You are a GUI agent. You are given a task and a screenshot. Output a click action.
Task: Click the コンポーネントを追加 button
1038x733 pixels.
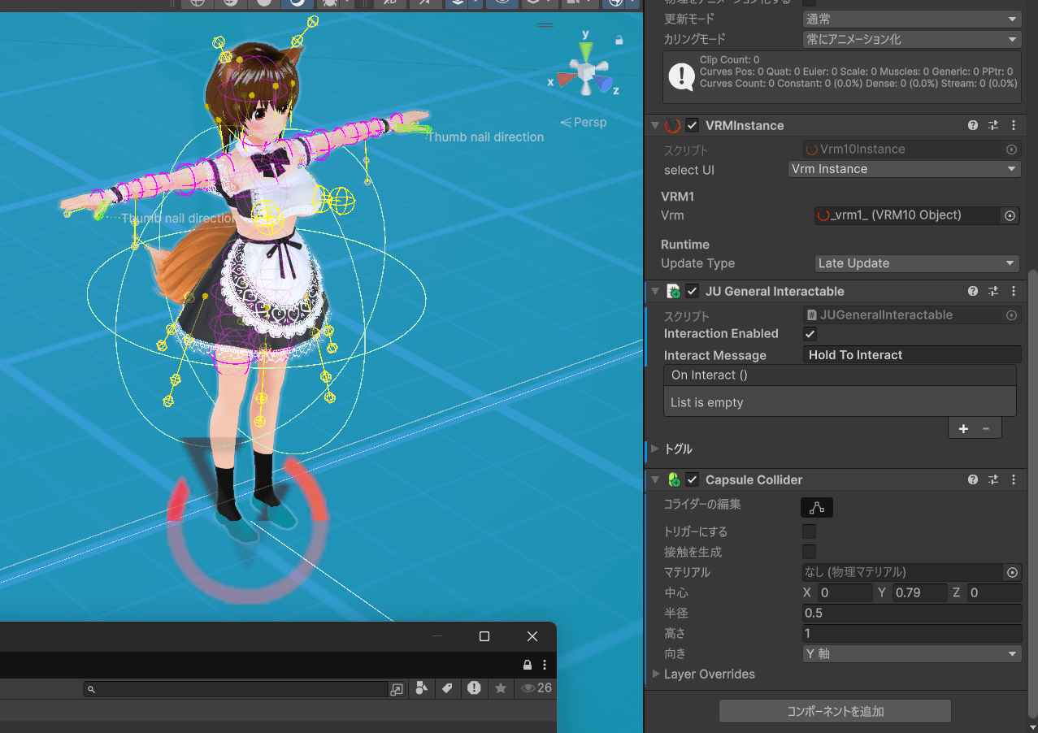pyautogui.click(x=834, y=710)
